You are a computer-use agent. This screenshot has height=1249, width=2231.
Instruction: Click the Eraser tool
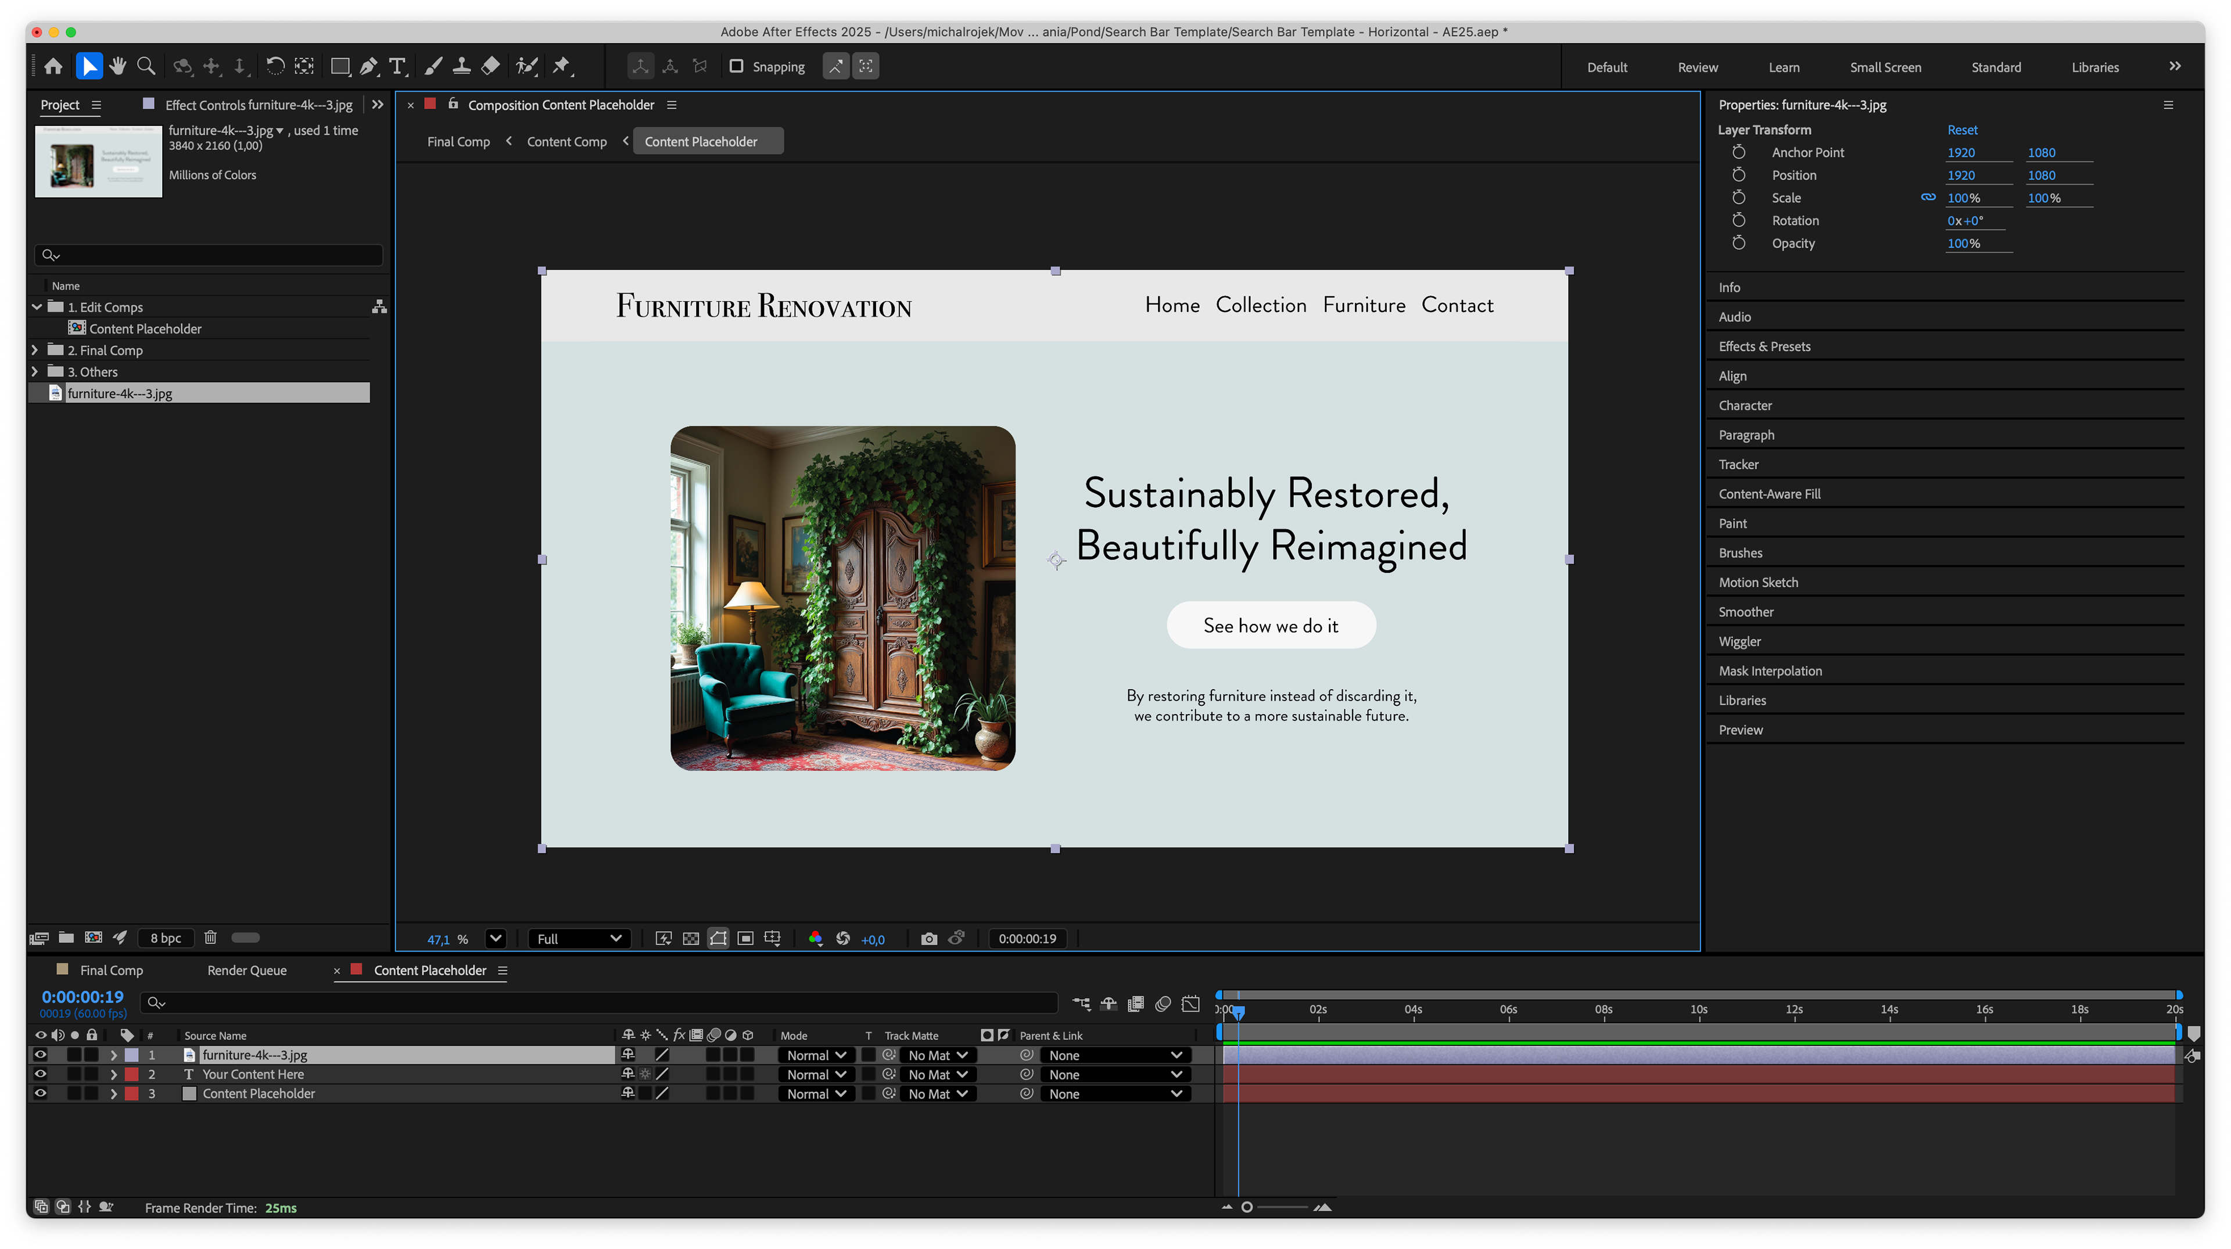[490, 67]
